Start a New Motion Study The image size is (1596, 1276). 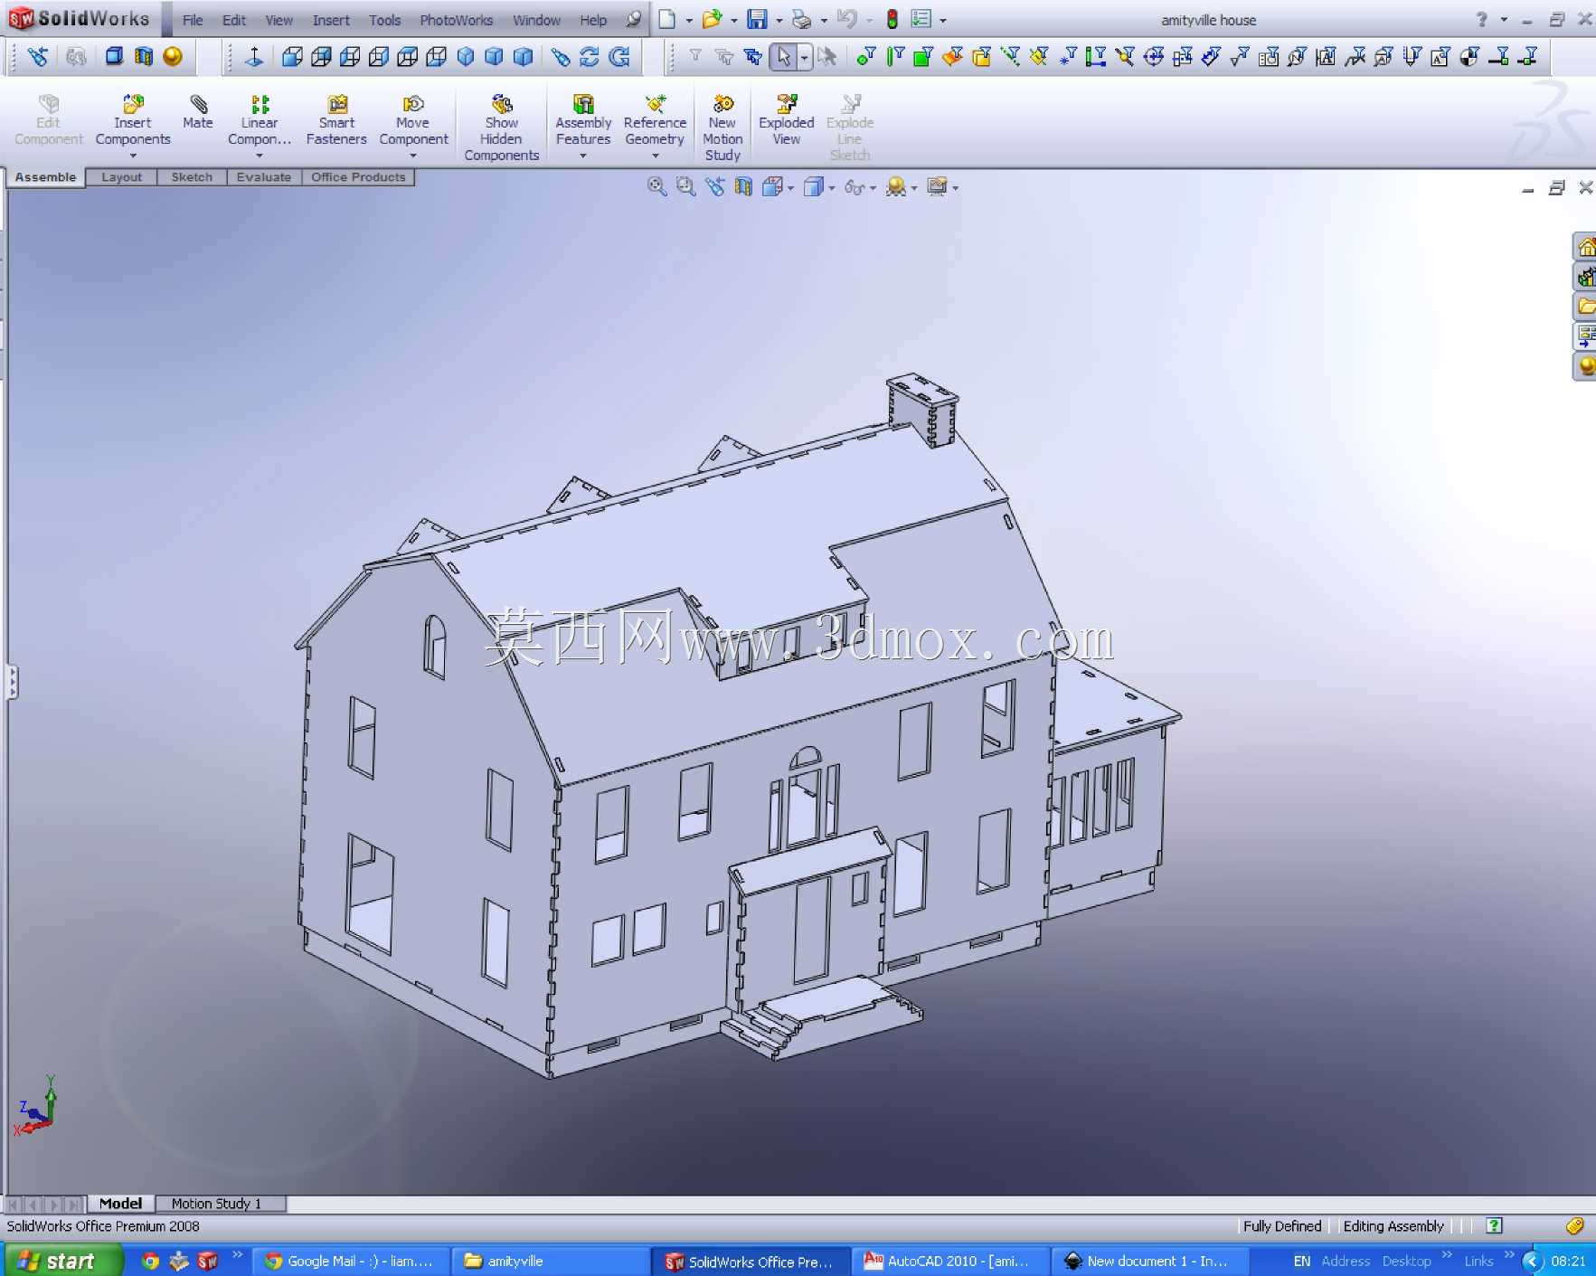[722, 128]
